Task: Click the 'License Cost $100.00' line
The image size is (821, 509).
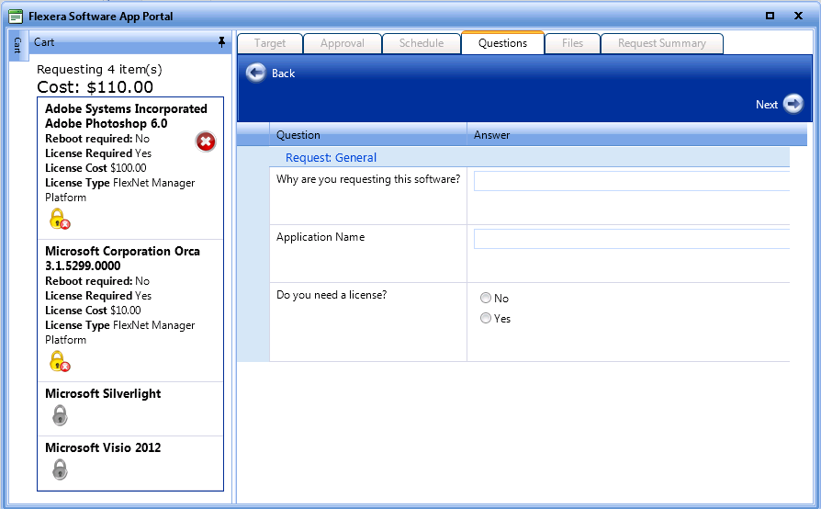Action: click(x=96, y=168)
